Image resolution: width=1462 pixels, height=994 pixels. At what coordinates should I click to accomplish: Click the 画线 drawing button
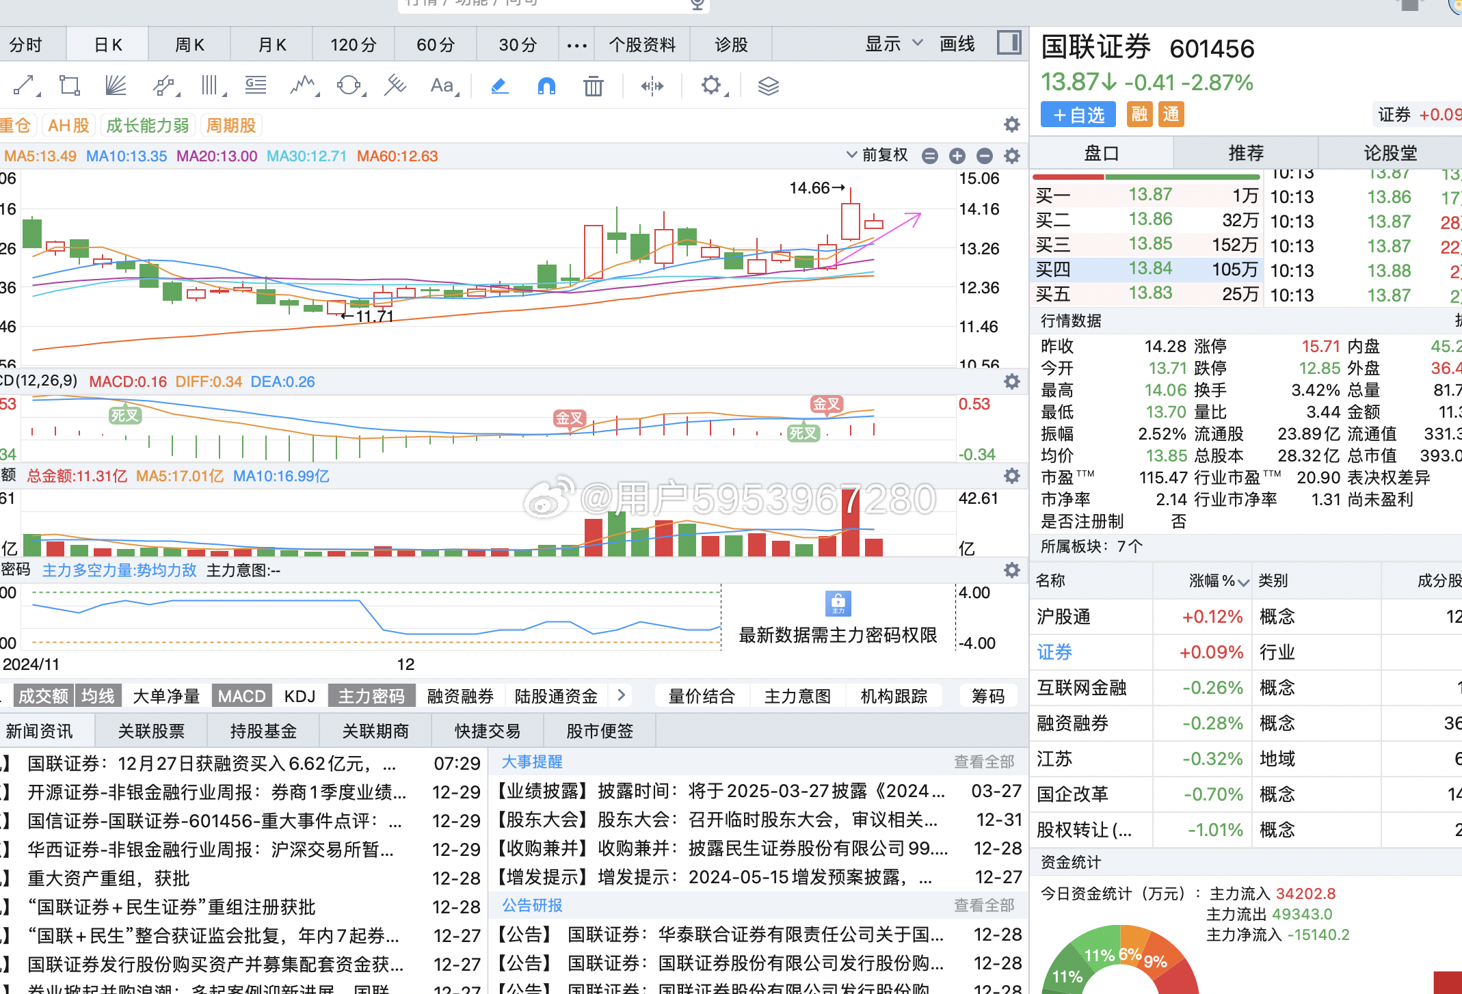[957, 44]
